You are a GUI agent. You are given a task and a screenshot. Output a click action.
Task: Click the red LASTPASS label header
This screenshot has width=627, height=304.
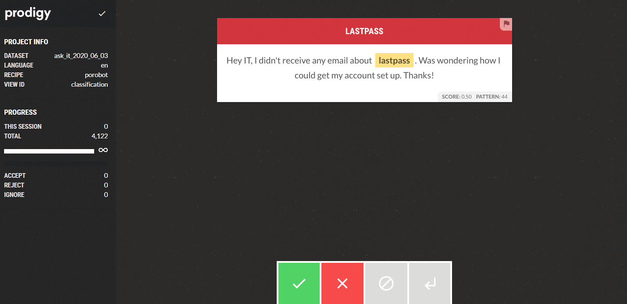(x=364, y=31)
